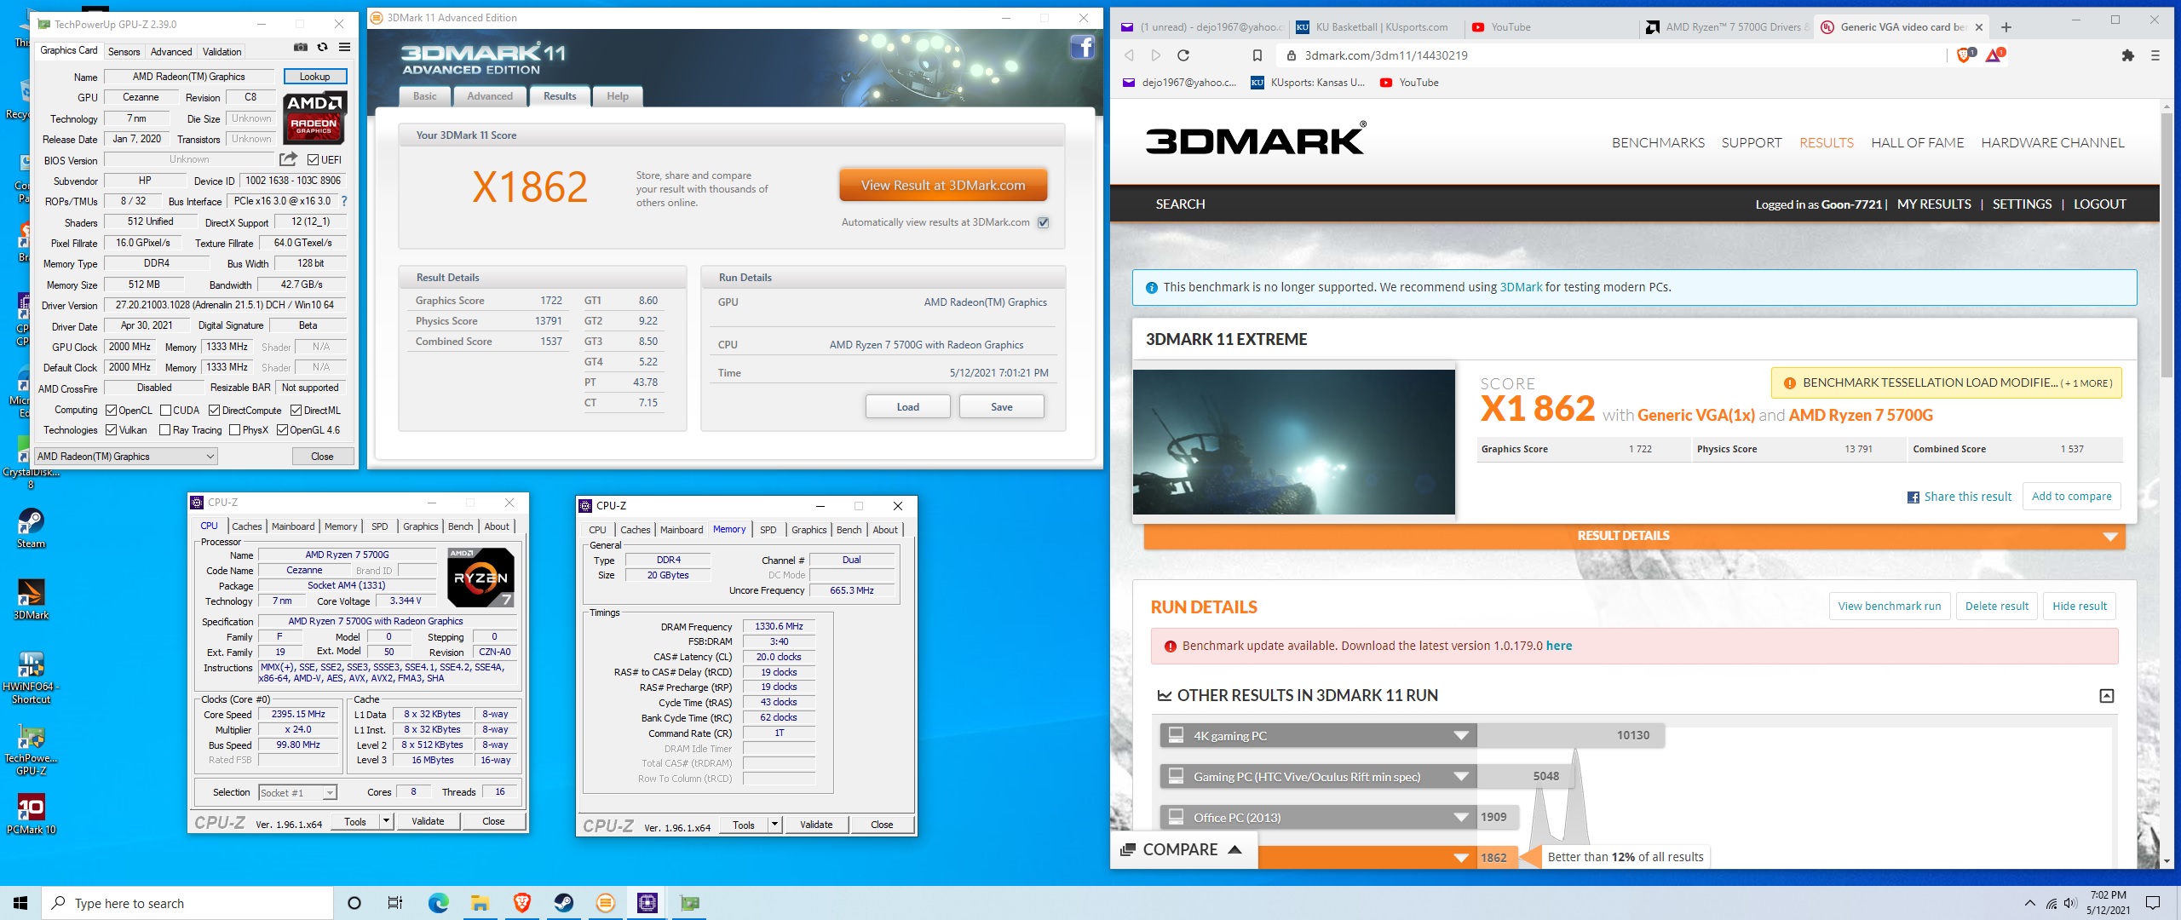2181x920 pixels.
Task: Switch to Sensors tab in GPU-Z
Action: (x=124, y=52)
